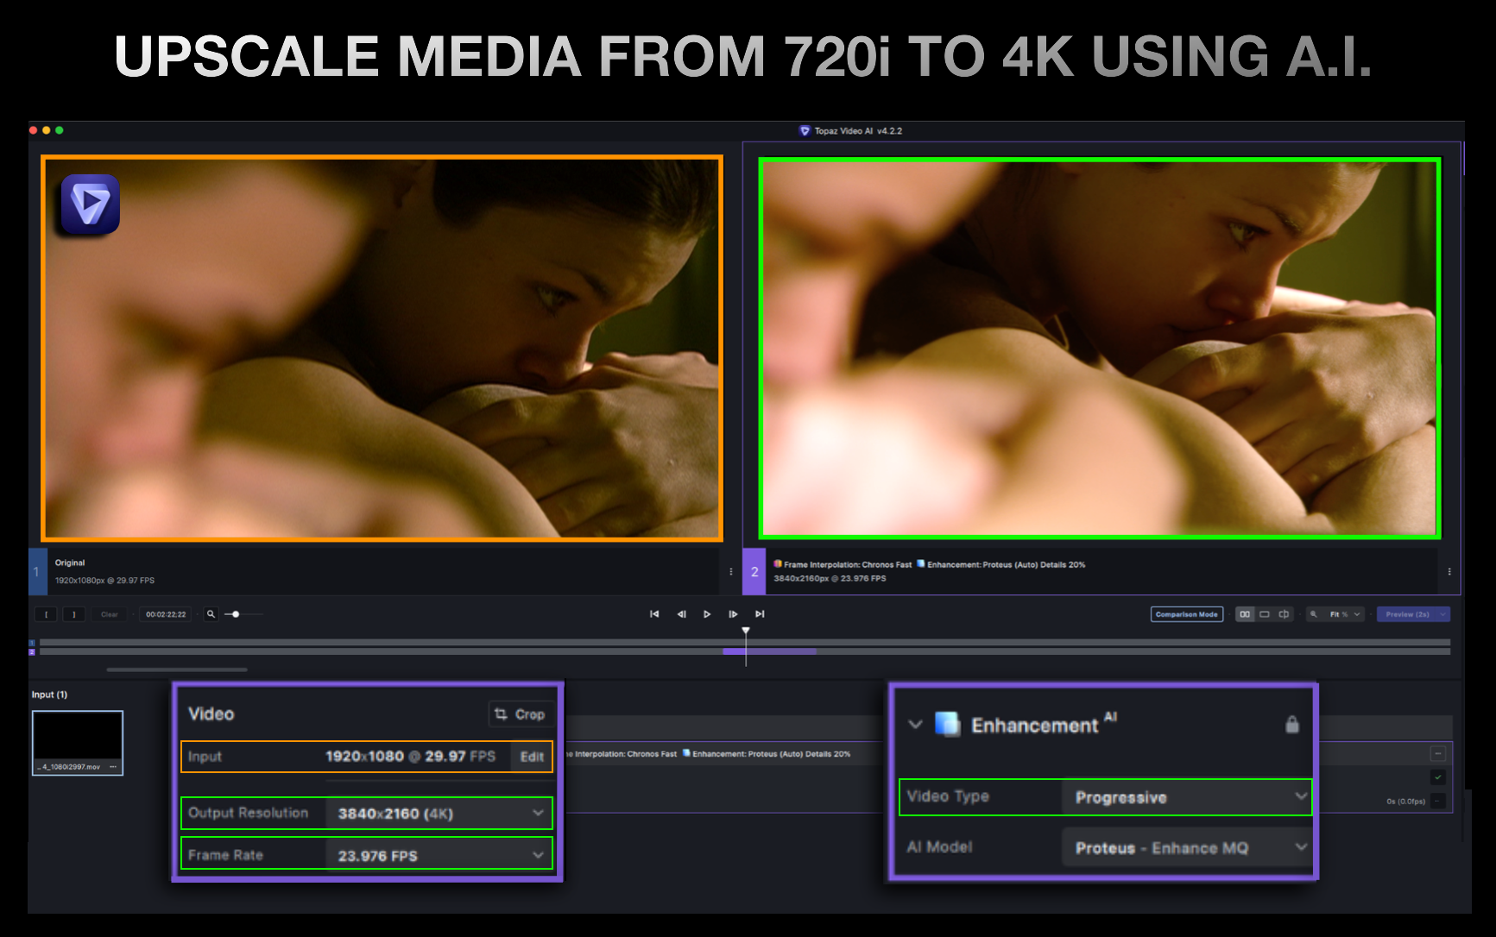
Task: Click the 'Original' pane label
Action: coord(70,563)
